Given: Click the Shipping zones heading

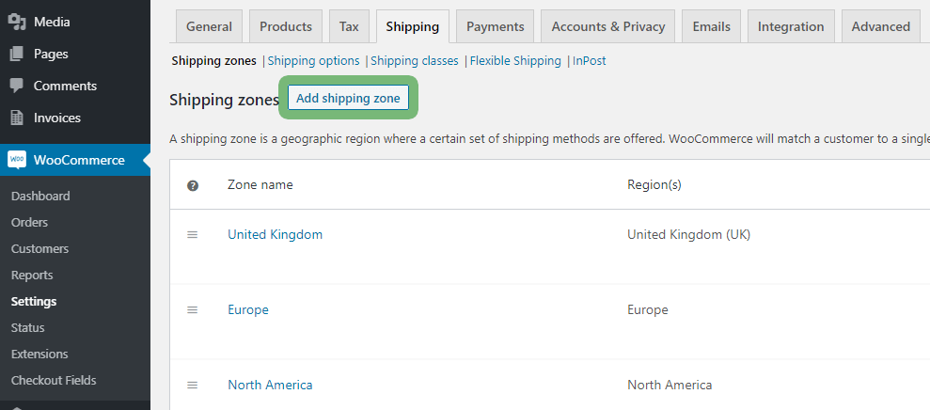Looking at the screenshot, I should [x=224, y=100].
